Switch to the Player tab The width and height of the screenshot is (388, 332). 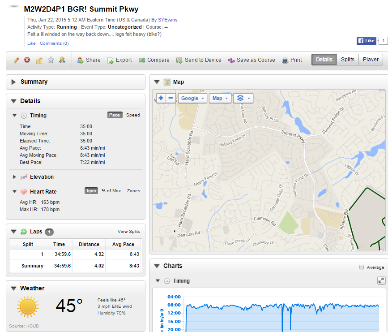point(371,60)
